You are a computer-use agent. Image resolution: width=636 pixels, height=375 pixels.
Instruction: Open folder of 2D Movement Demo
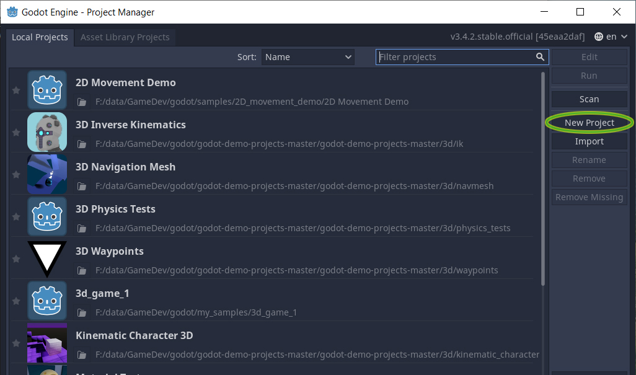point(82,102)
